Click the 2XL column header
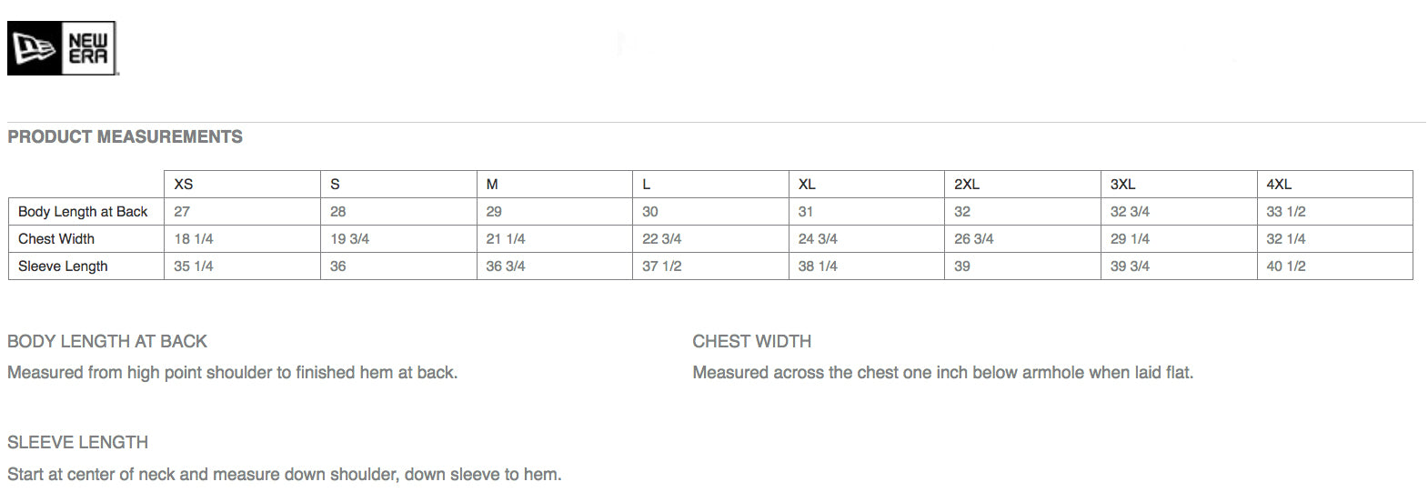Image resolution: width=1428 pixels, height=502 pixels. (967, 184)
